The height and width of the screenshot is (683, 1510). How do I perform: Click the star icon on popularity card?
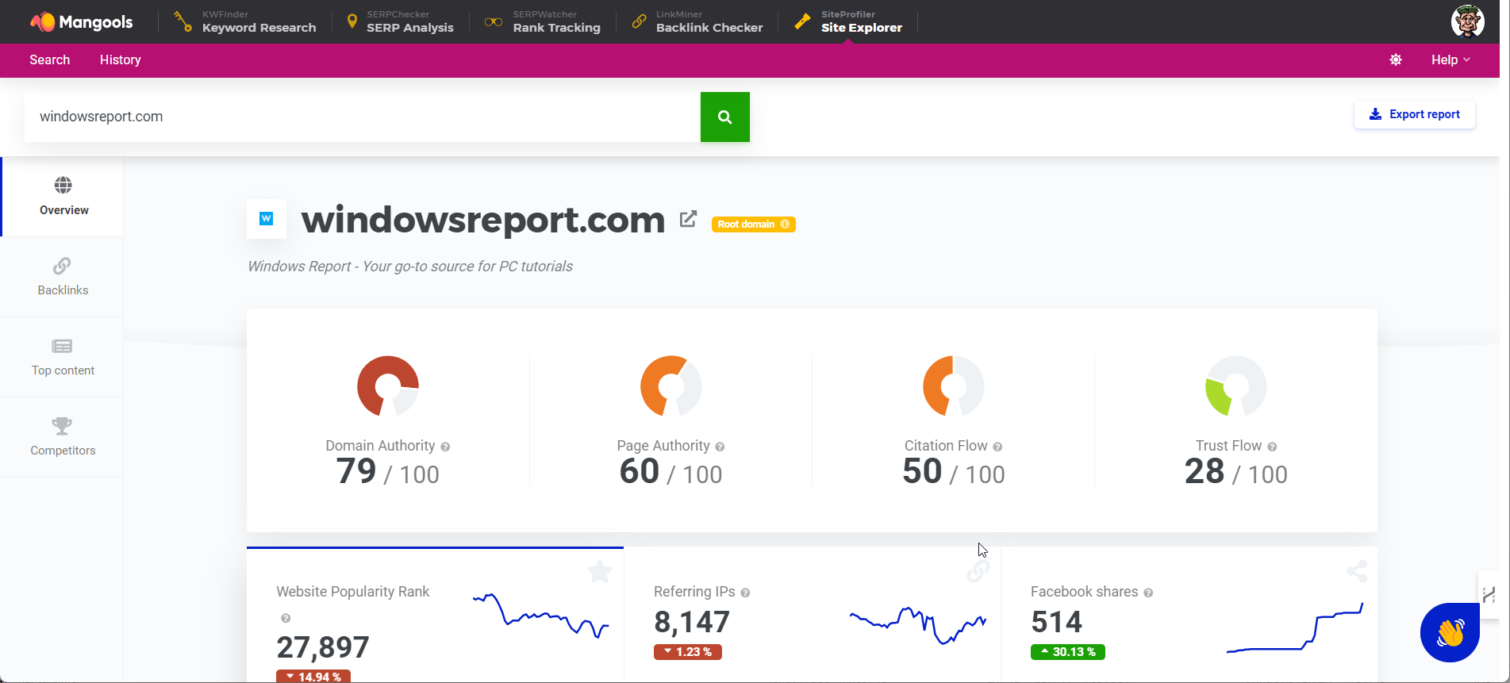pyautogui.click(x=600, y=571)
